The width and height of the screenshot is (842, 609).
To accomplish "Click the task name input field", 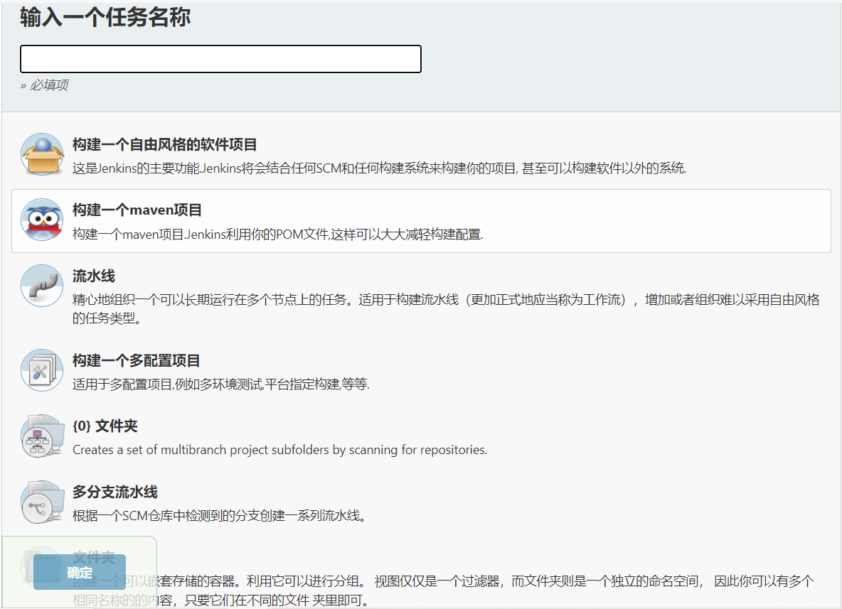I will point(220,59).
